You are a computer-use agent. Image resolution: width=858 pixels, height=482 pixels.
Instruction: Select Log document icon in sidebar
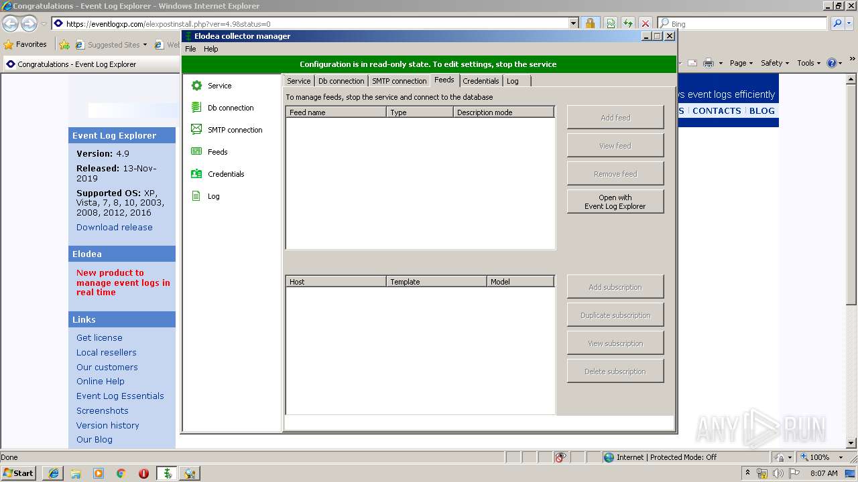coord(196,196)
